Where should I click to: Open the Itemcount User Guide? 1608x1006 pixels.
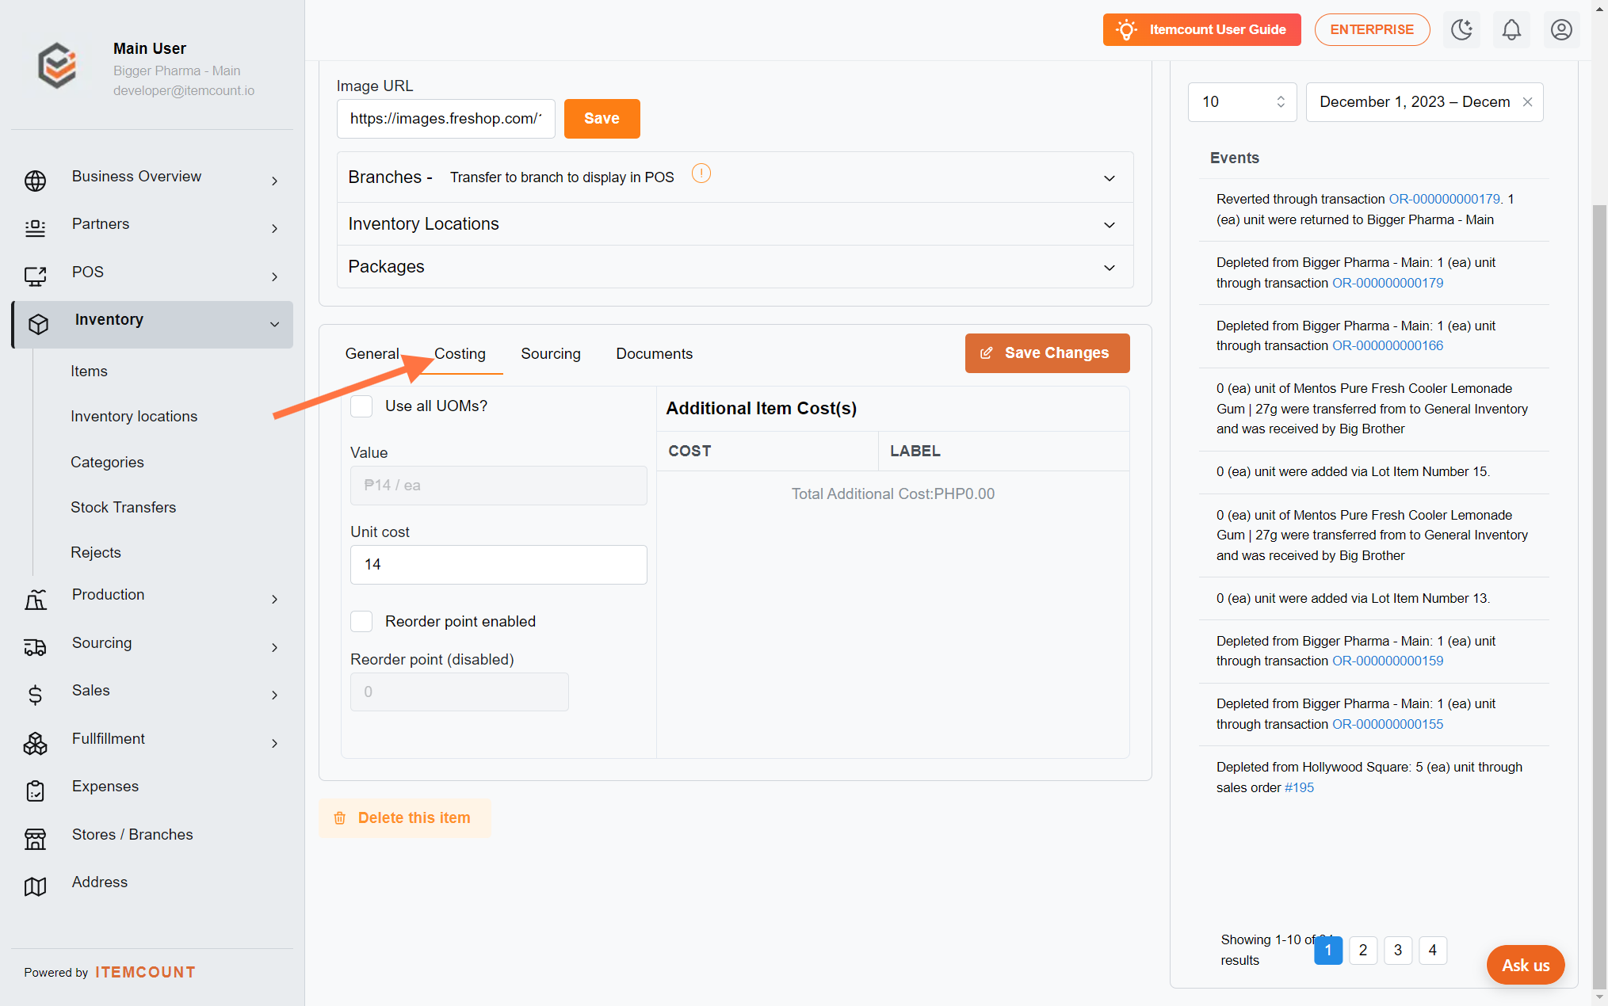tap(1201, 30)
